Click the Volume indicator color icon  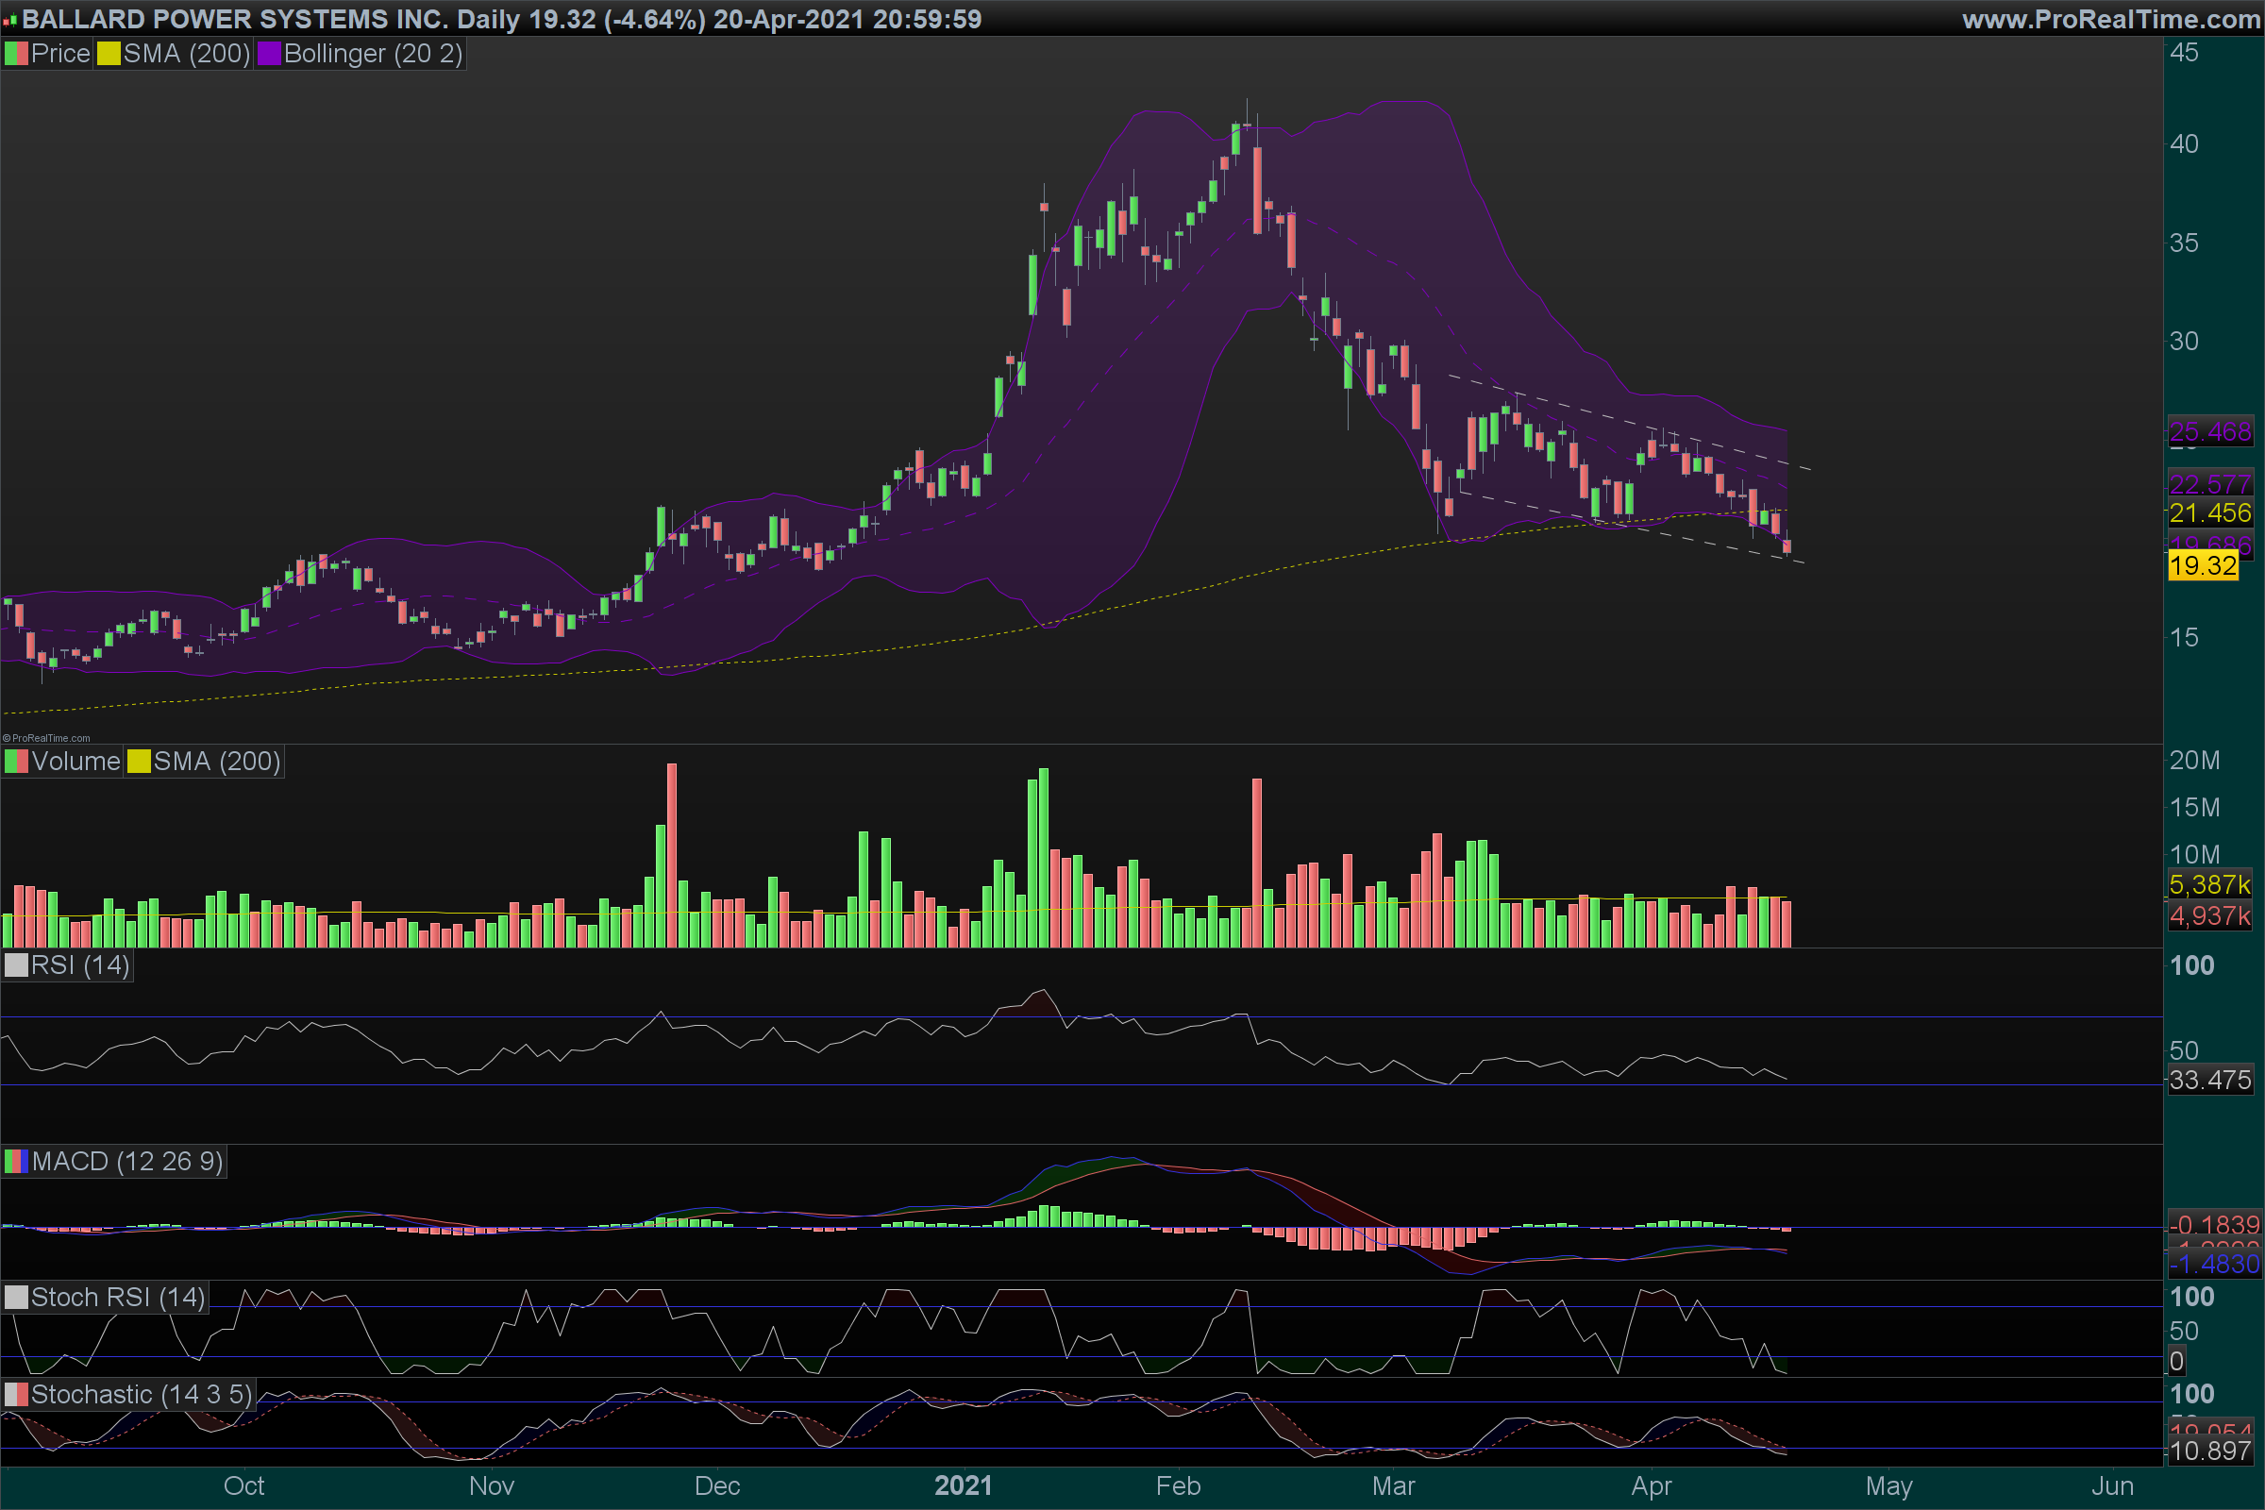pos(16,762)
